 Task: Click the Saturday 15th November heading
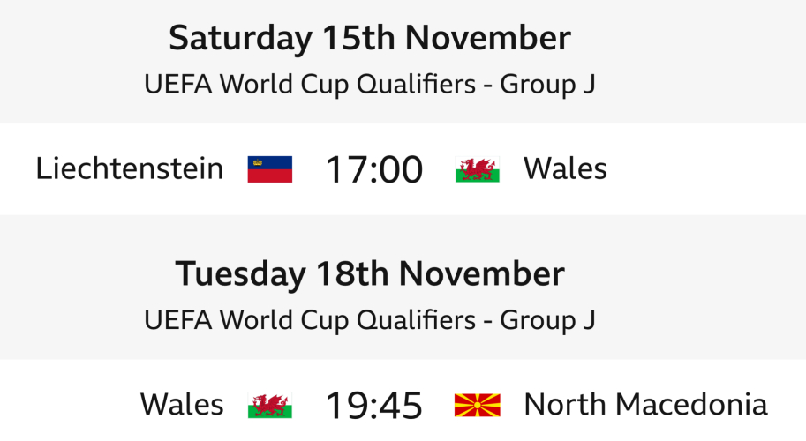[x=370, y=39]
